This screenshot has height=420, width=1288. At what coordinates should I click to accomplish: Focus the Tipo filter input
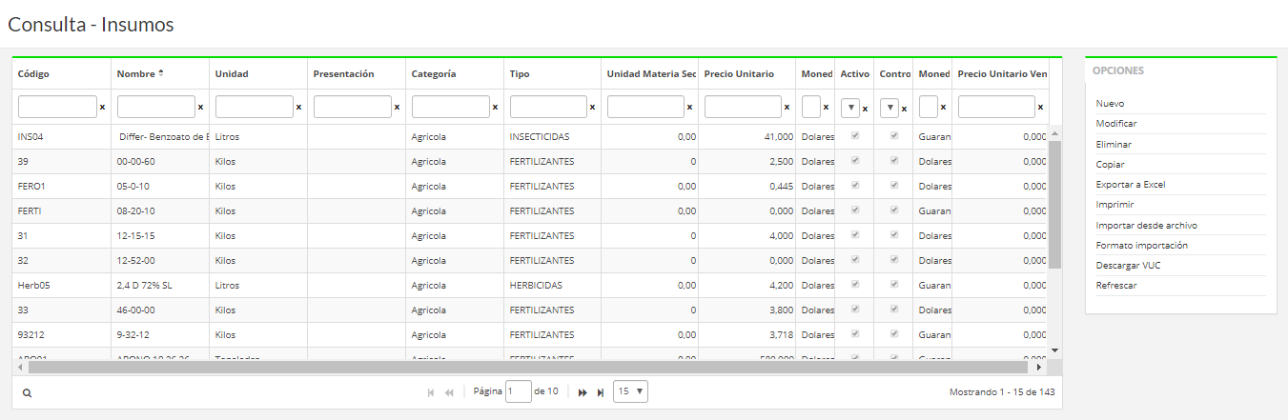tap(548, 107)
